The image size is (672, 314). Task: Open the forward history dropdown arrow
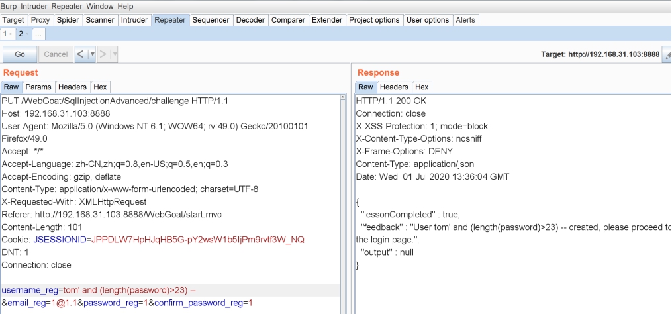pyautogui.click(x=115, y=54)
